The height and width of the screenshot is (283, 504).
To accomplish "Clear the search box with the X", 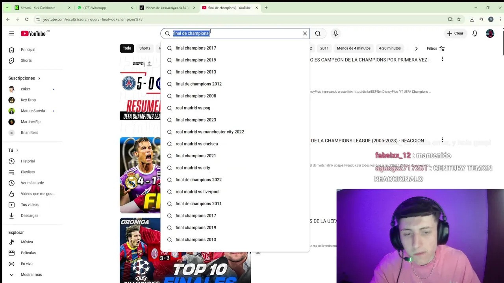I will [x=305, y=33].
